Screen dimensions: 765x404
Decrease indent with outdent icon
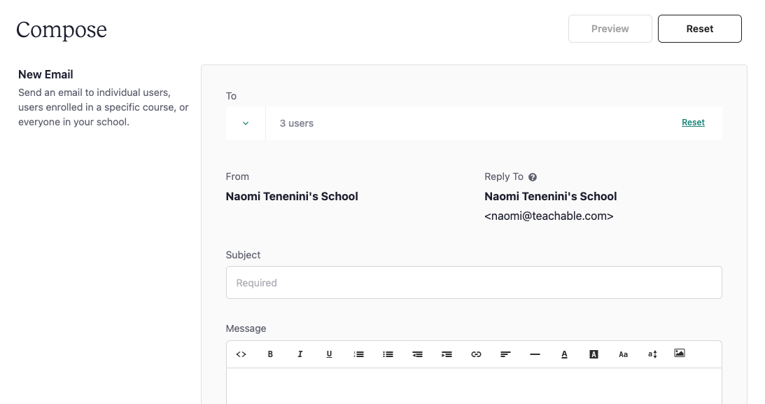coord(417,354)
